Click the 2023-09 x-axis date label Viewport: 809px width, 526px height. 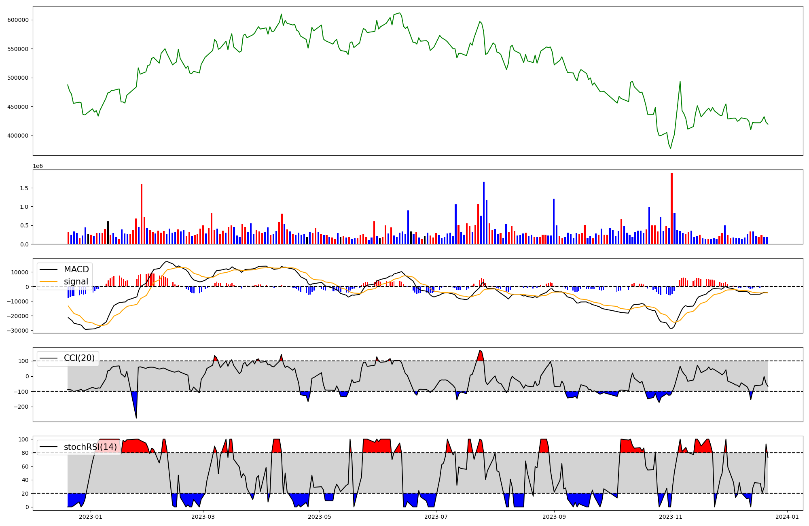(x=554, y=517)
